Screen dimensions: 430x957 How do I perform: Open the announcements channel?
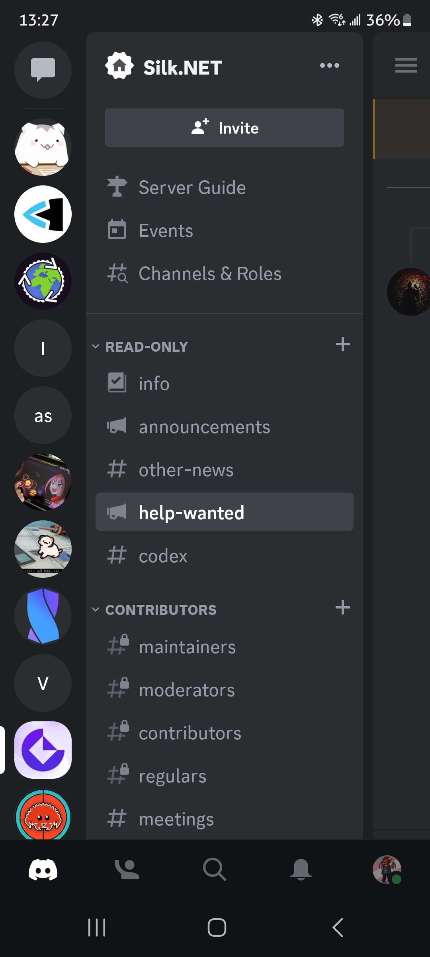(x=225, y=427)
